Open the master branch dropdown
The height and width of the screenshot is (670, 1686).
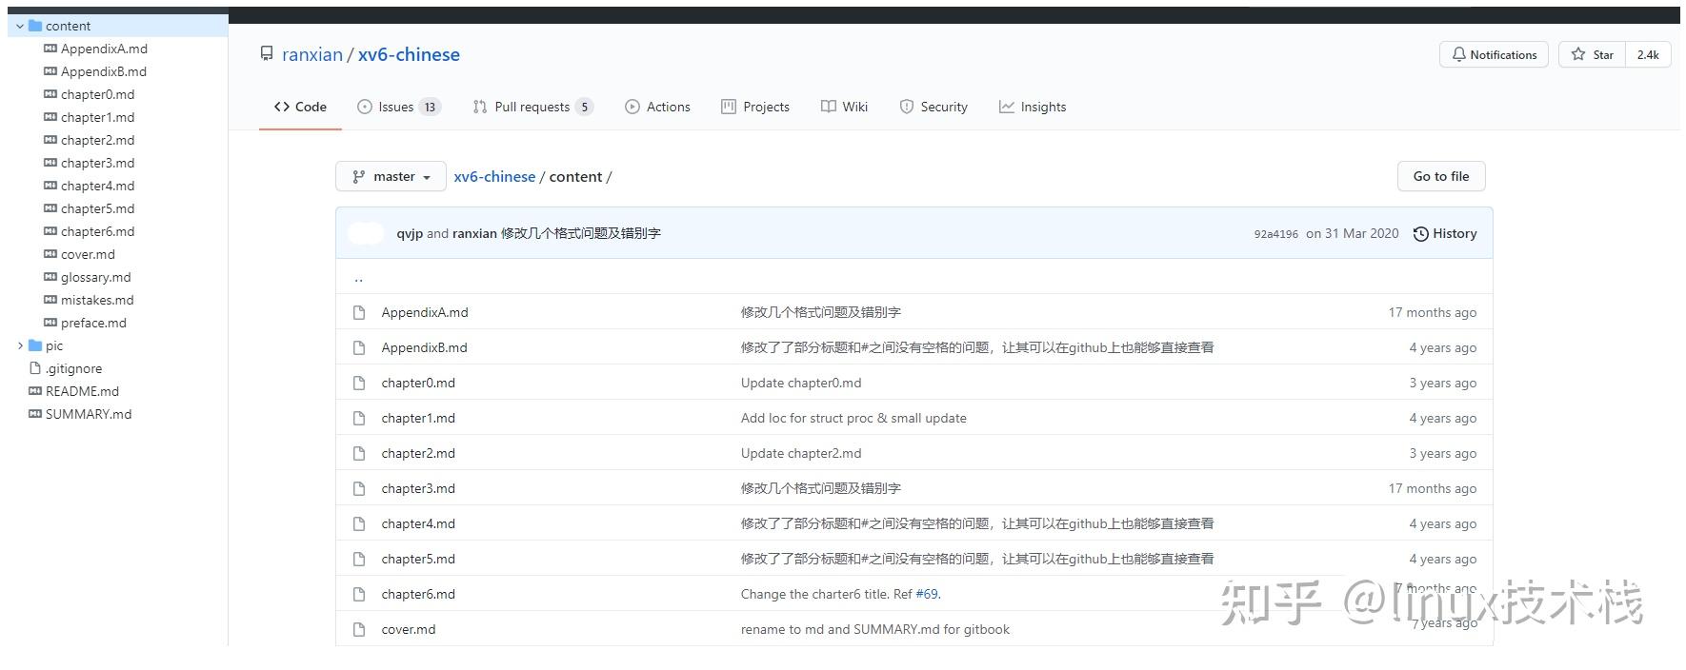point(391,177)
